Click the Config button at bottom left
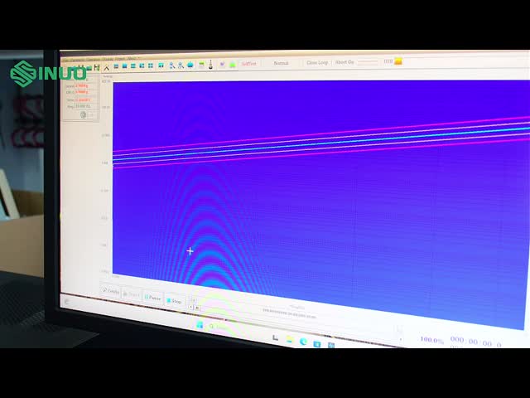The width and height of the screenshot is (530, 398). (110, 291)
